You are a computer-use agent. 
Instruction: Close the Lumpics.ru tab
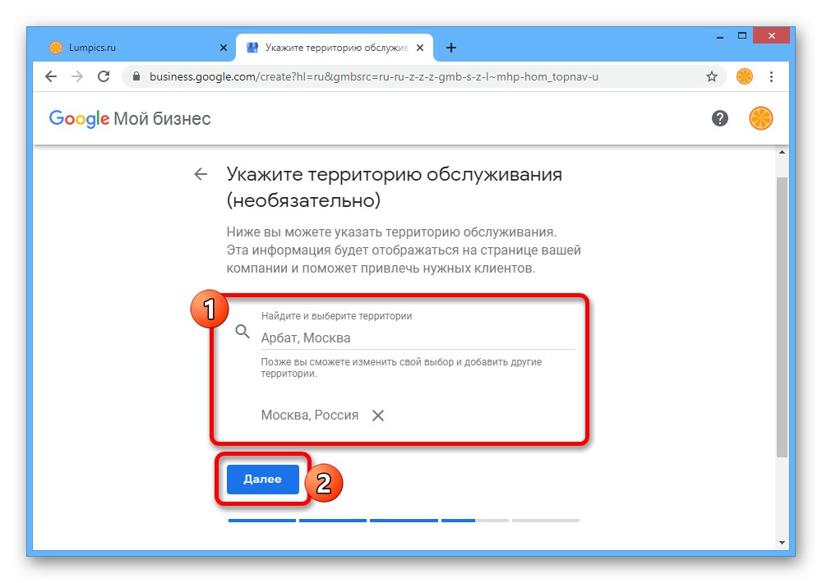[x=224, y=48]
